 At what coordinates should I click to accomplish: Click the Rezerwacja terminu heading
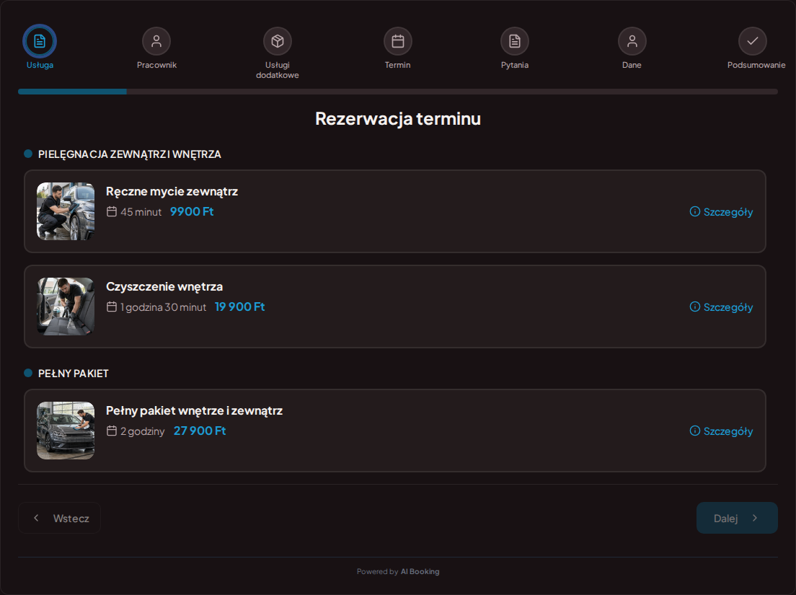click(397, 118)
